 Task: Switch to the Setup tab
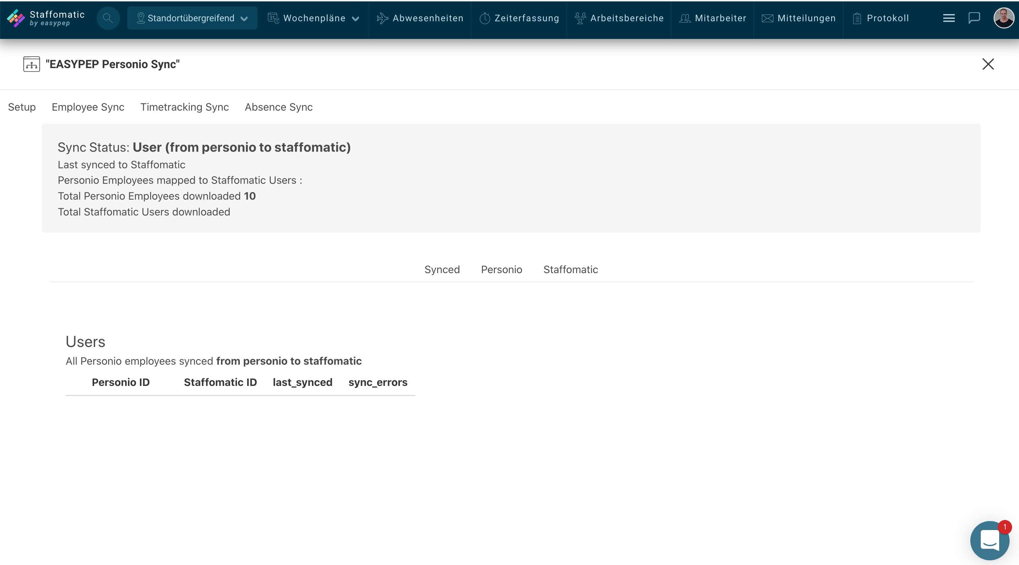22,107
